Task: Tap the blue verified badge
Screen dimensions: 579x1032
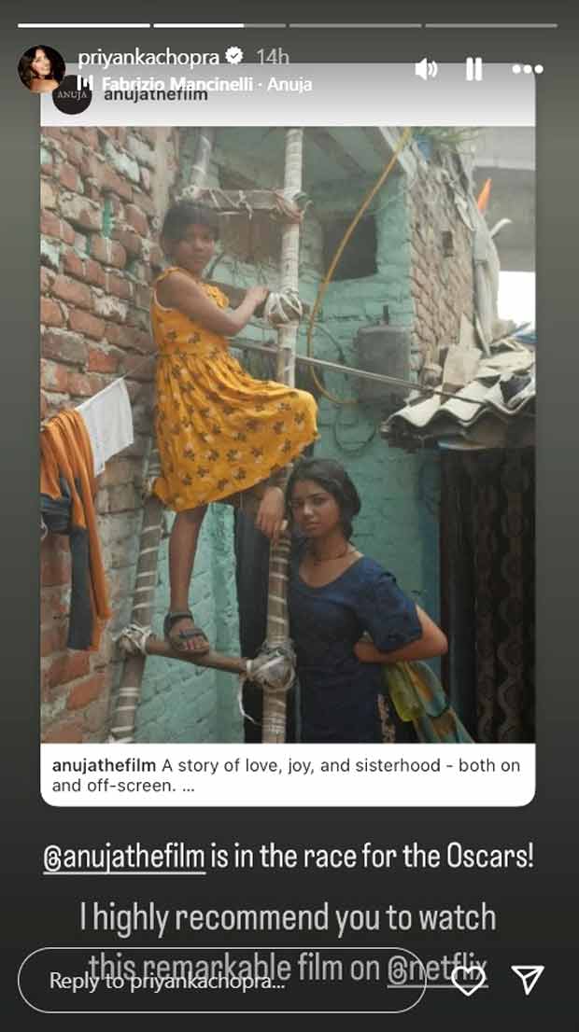Action: [x=234, y=57]
